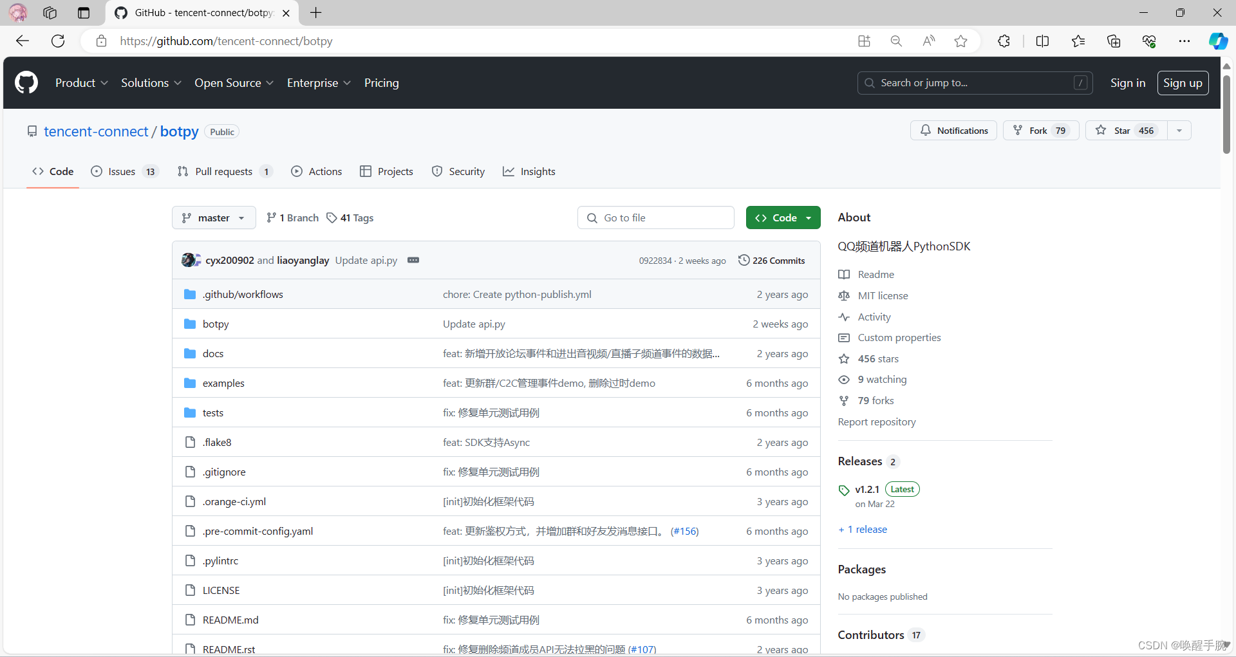1236x657 pixels.
Task: Go back using browser back arrow
Action: coord(23,41)
